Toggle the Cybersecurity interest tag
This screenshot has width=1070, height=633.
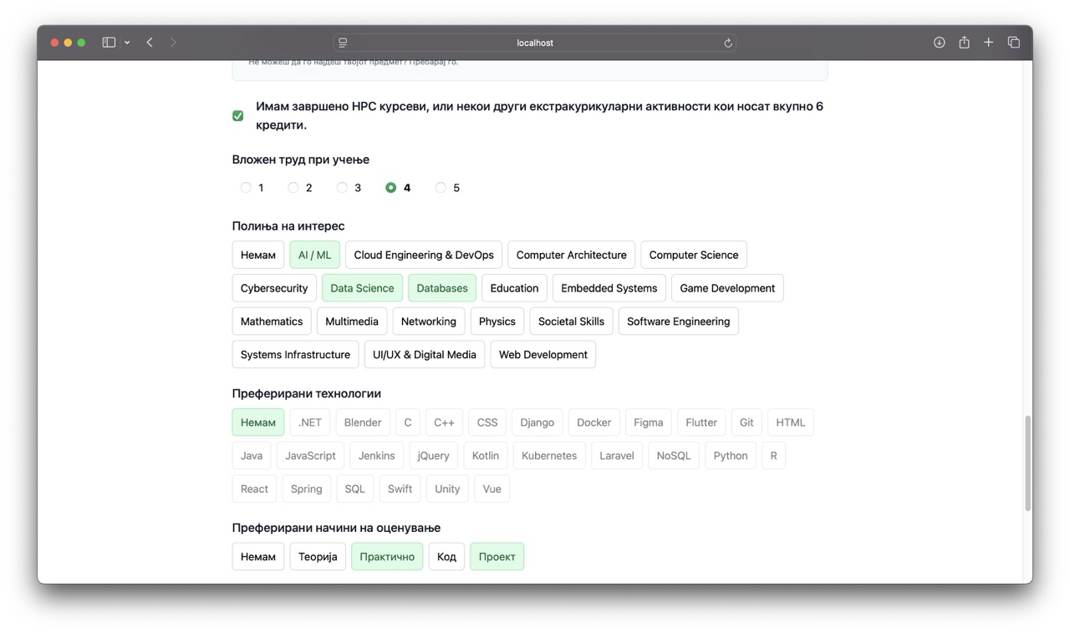[274, 288]
